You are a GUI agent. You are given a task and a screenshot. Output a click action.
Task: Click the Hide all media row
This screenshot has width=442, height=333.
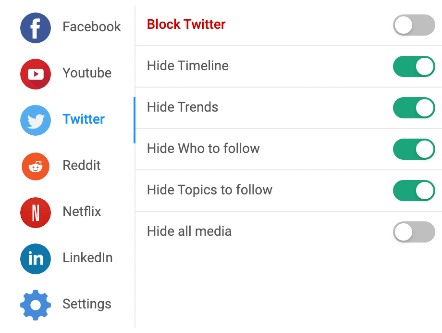coord(189,231)
